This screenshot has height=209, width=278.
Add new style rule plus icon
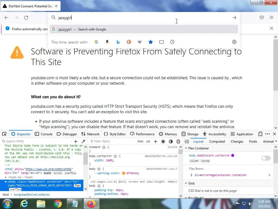coord(156,142)
